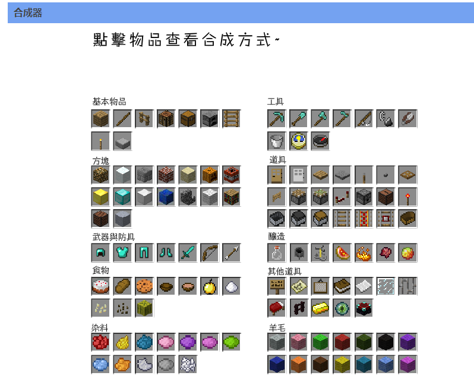Select the rose red dye
Screen dimensions: 474x385
click(100, 342)
